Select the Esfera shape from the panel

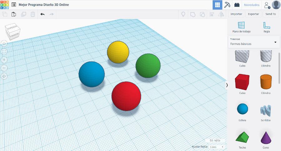coord(242,109)
